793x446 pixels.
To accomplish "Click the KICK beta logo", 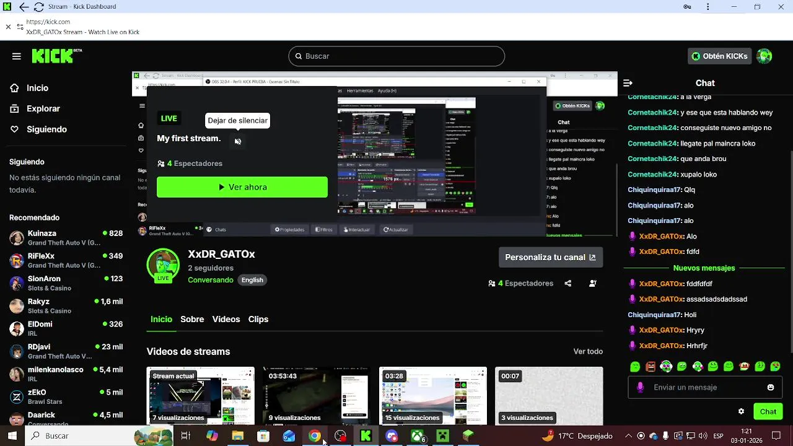I will [x=57, y=56].
